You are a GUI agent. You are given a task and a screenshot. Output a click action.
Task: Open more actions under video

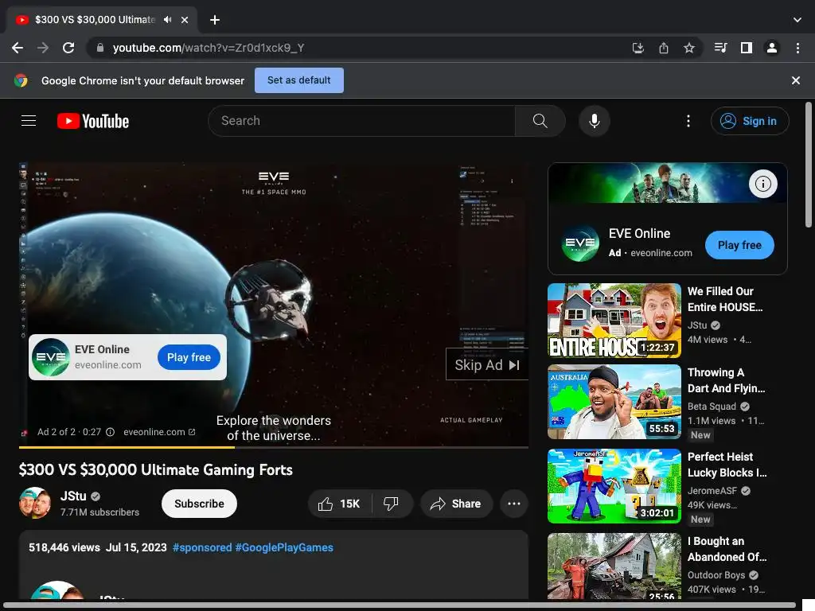point(513,504)
